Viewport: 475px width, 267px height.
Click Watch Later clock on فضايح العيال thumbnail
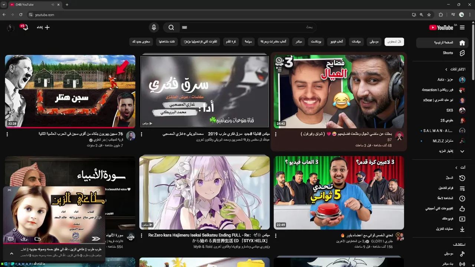pos(279,60)
